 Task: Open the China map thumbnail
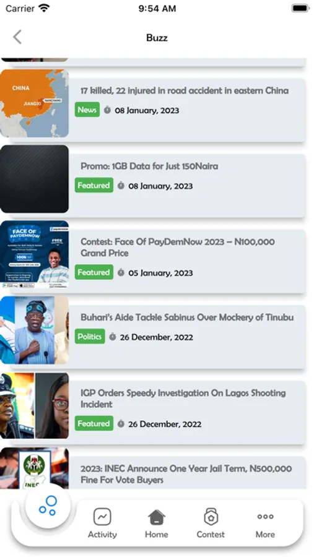tap(34, 103)
